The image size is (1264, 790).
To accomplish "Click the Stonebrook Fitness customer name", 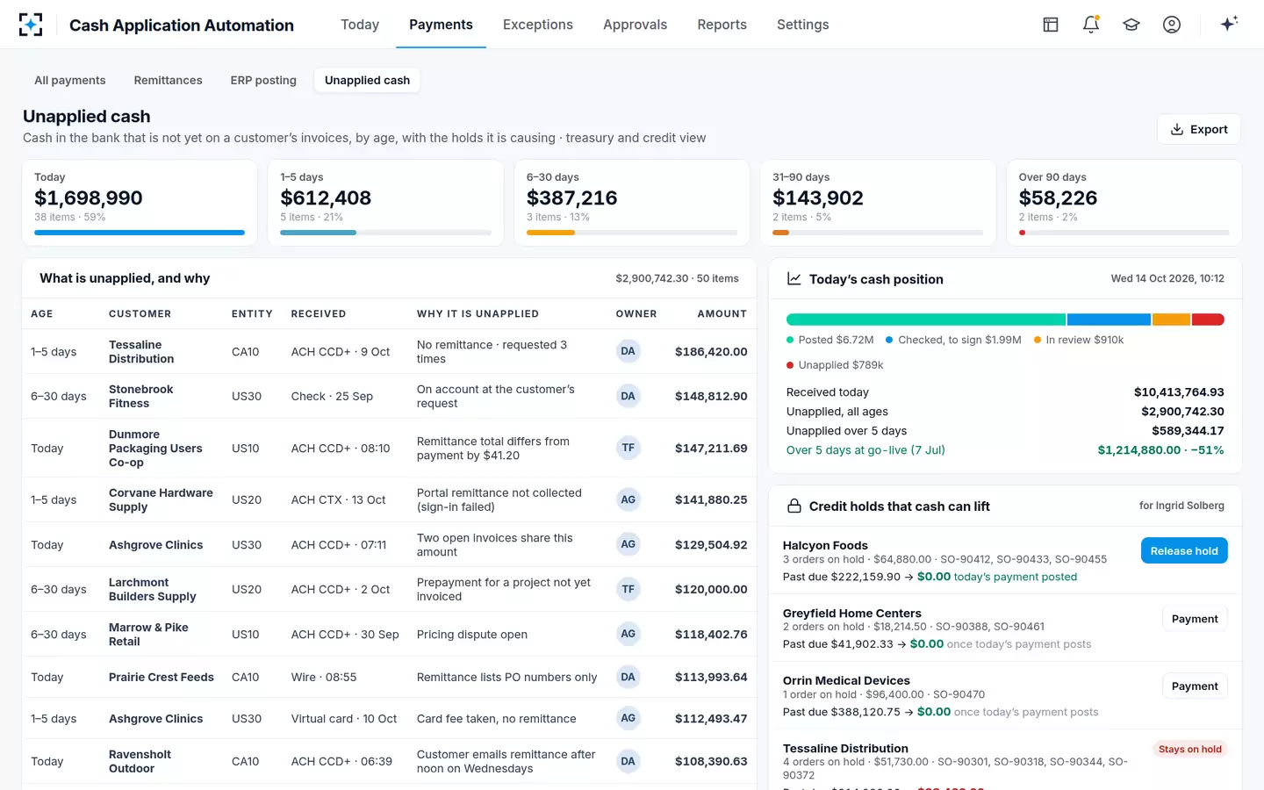I will coord(140,396).
